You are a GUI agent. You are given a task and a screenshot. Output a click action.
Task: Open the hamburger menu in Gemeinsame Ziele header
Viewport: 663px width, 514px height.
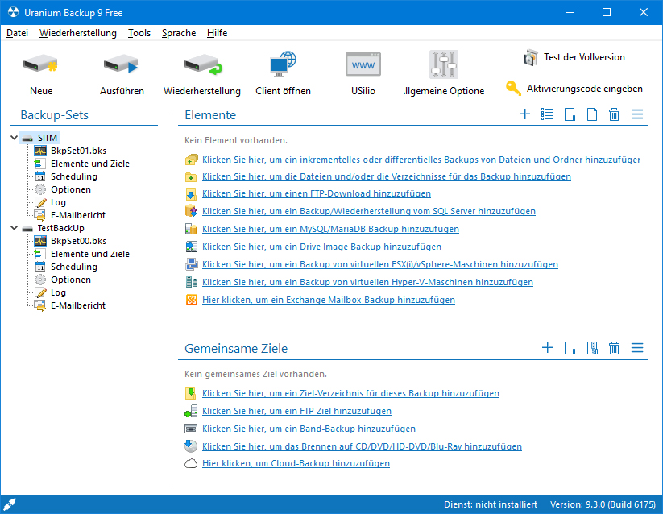click(637, 348)
